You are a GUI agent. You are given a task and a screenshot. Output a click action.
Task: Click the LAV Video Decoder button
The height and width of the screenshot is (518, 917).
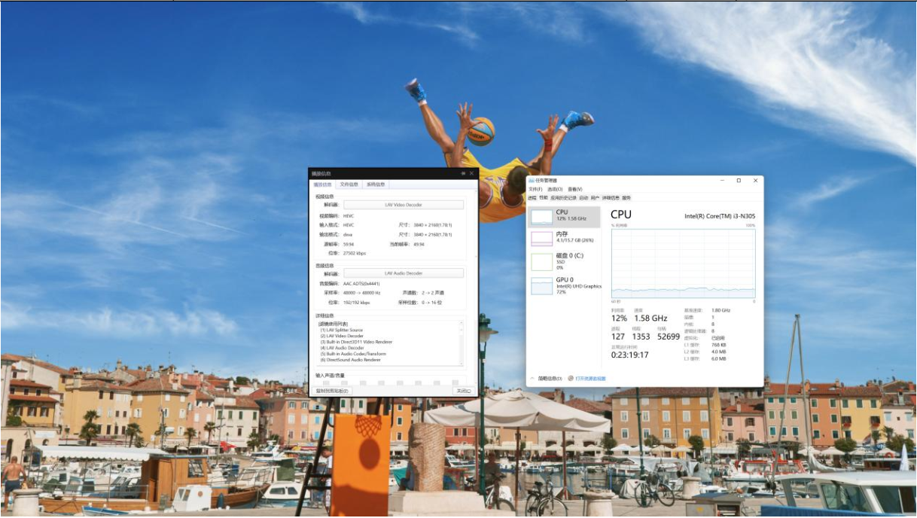[x=404, y=205]
